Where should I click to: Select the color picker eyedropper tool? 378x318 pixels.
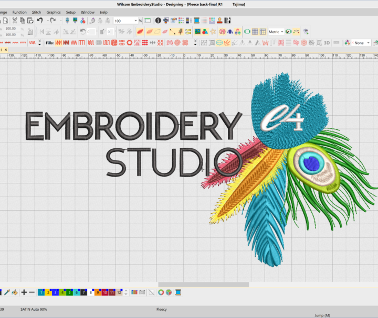coord(7,292)
